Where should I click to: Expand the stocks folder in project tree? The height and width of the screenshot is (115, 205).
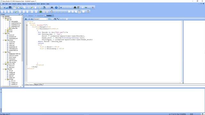click(x=6, y=30)
